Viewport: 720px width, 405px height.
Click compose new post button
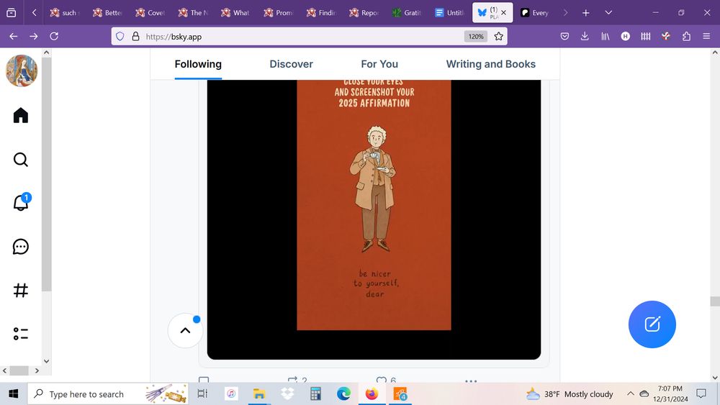(652, 324)
